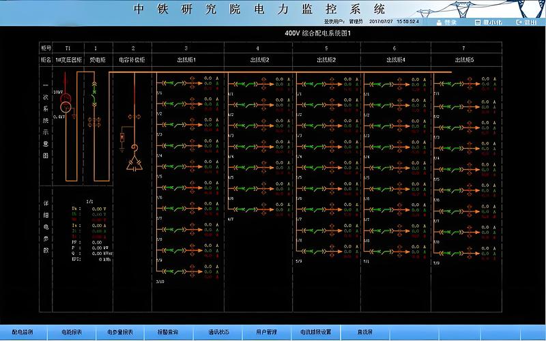Select the 电容补偿柜 cabinet header cell
The height and width of the screenshot is (341, 546).
pos(132,60)
